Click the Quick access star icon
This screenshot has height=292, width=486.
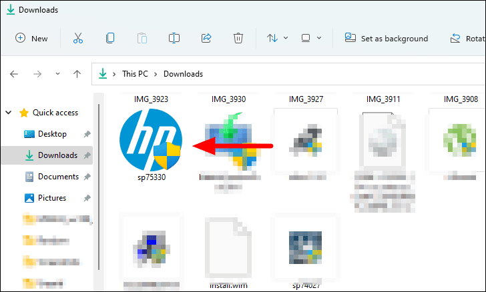[x=24, y=113]
